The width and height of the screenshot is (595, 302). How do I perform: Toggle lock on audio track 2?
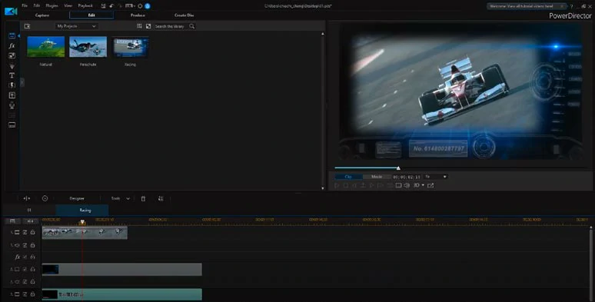click(32, 282)
